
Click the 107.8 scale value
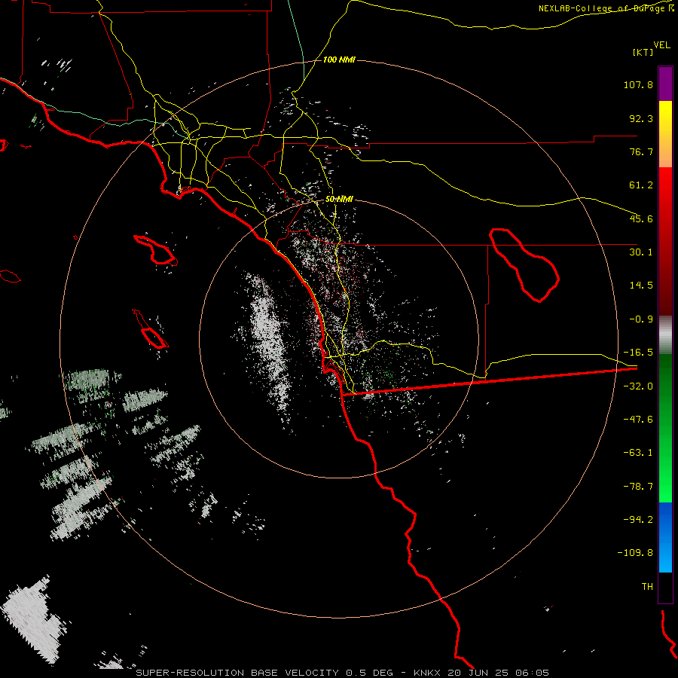pos(638,84)
